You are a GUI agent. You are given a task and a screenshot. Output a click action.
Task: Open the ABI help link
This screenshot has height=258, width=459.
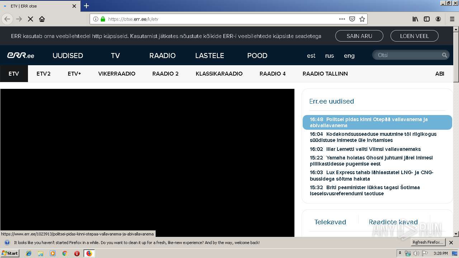pos(440,73)
